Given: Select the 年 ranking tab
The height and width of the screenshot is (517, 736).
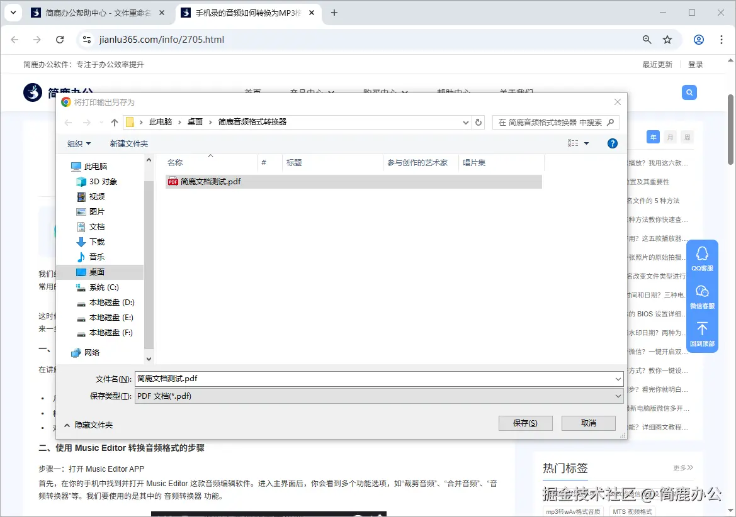Looking at the screenshot, I should (x=653, y=137).
